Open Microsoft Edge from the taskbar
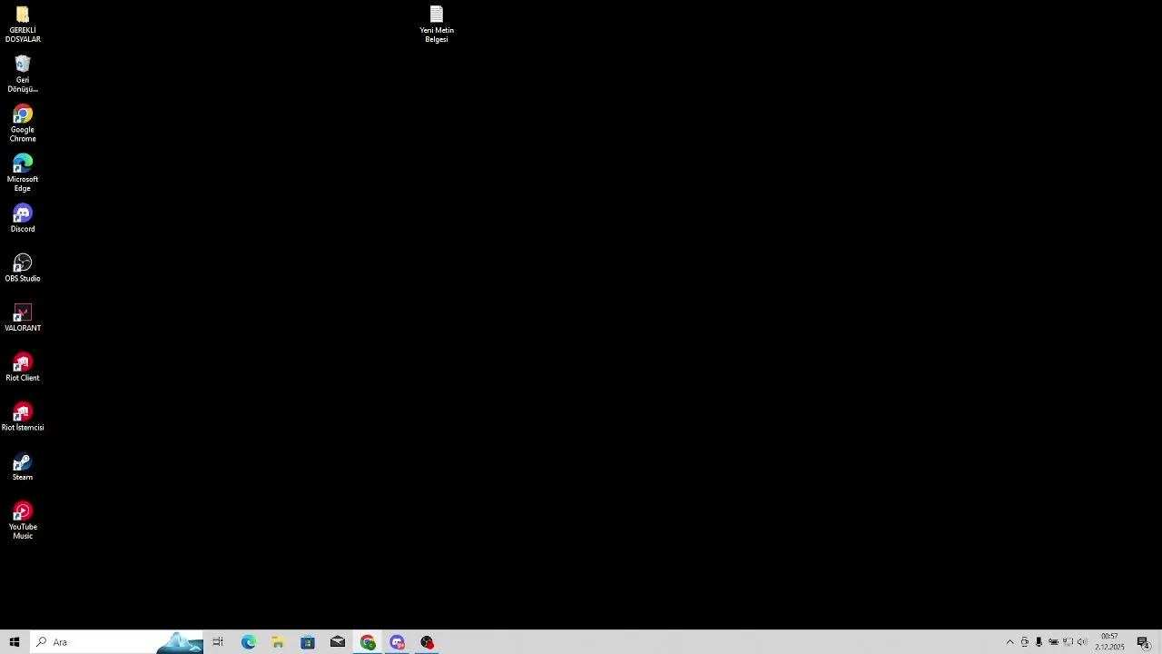 [x=248, y=642]
